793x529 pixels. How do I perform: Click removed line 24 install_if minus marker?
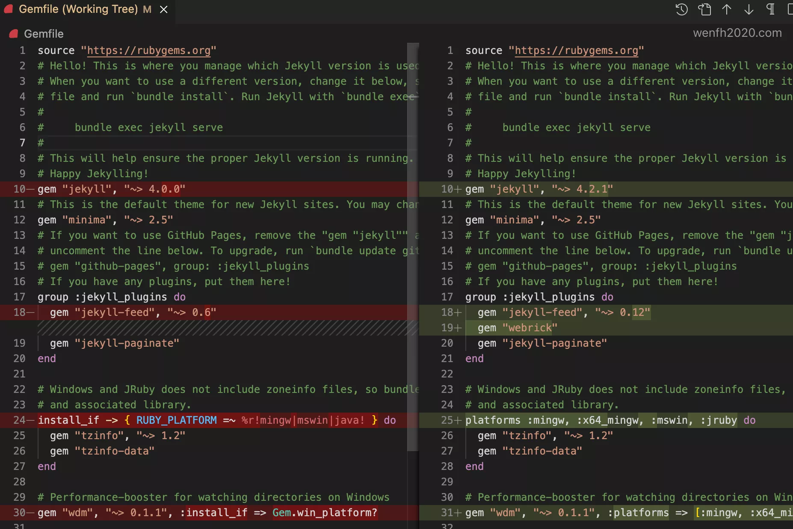(x=30, y=420)
